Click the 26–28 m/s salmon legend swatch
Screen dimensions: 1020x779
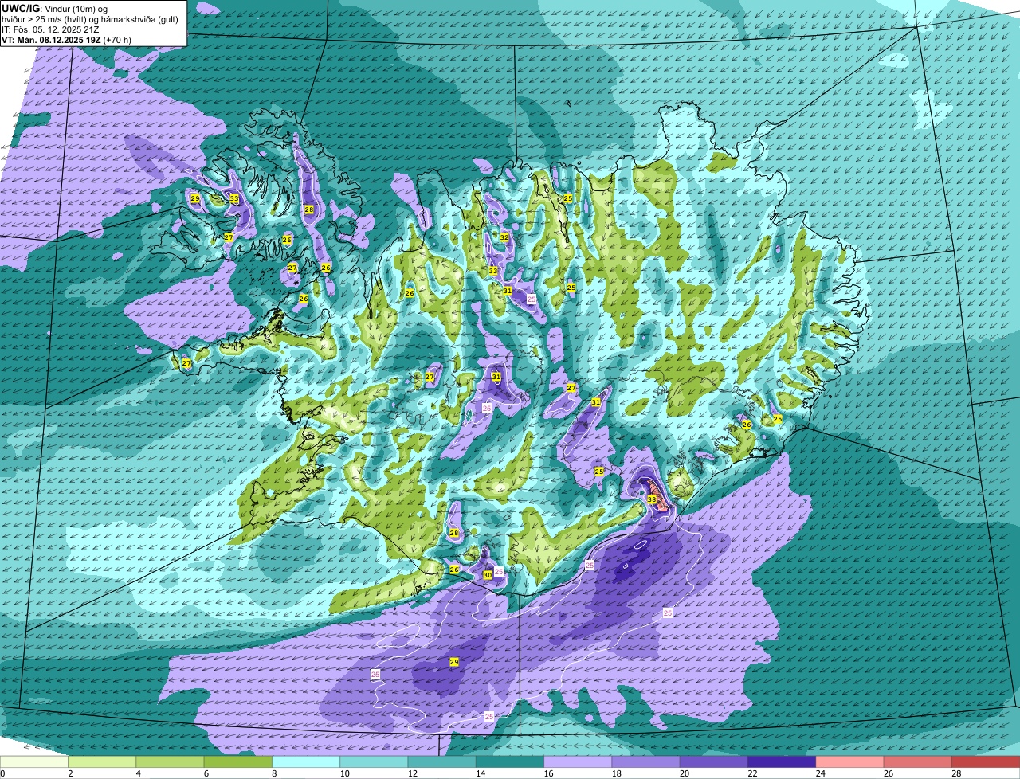tap(918, 762)
